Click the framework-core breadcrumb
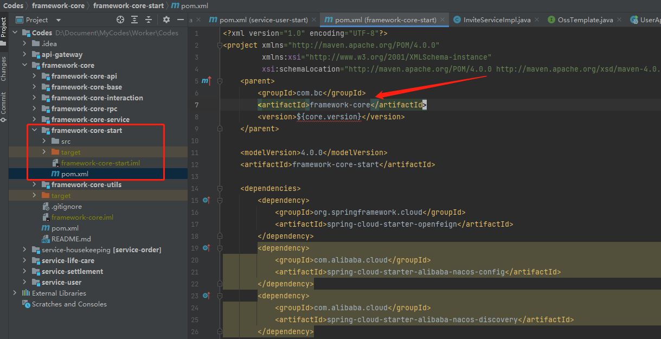 59,5
